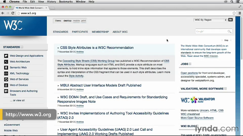Select the desktop view
The height and width of the screenshot is (136, 243).
click(67, 21)
